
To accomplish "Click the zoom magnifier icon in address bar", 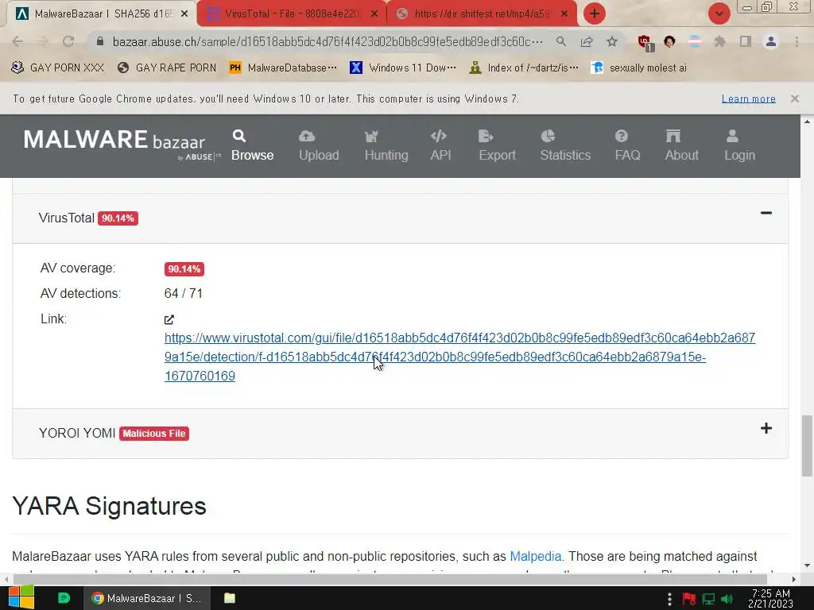I will coord(560,41).
